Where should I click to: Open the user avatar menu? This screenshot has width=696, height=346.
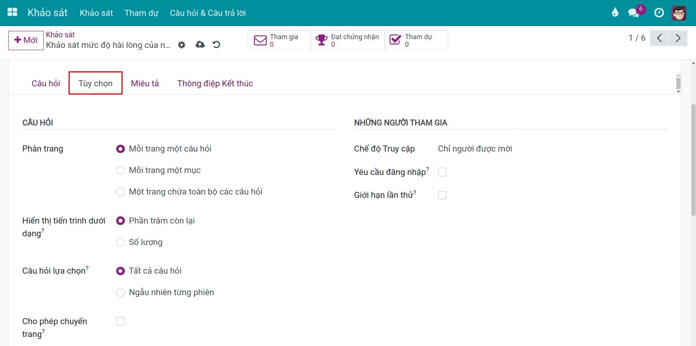[679, 13]
